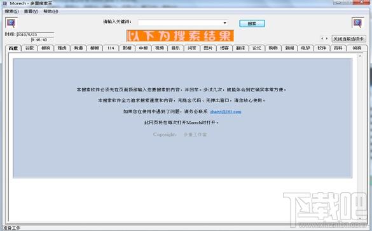Switch to the 114 tab
The width and height of the screenshot is (372, 231).
click(111, 48)
